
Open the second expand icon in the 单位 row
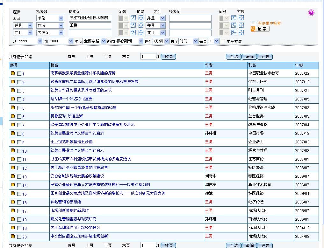[141, 18]
